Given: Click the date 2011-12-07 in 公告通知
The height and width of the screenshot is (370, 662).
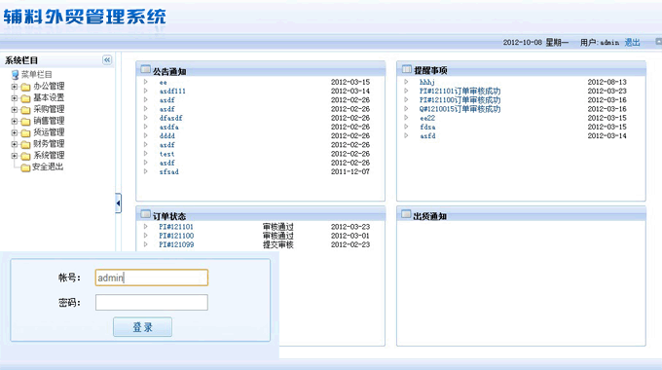Looking at the screenshot, I should (x=350, y=171).
